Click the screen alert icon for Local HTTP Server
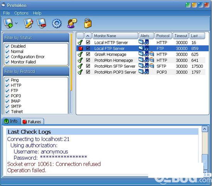Screen dimensions: 212x186 pyautogui.click(x=141, y=42)
